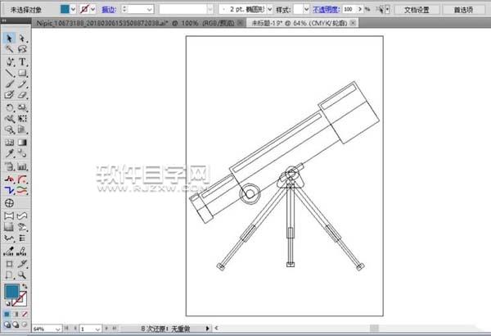Select the Blend tool

coord(22,153)
